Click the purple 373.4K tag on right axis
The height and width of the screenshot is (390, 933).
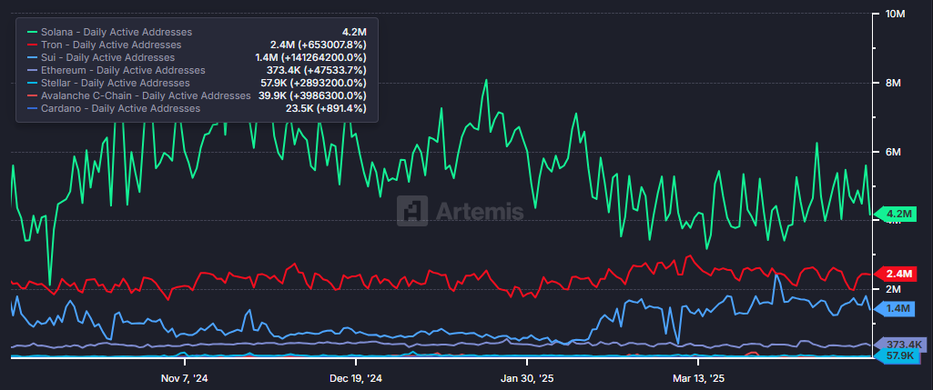[x=900, y=345]
